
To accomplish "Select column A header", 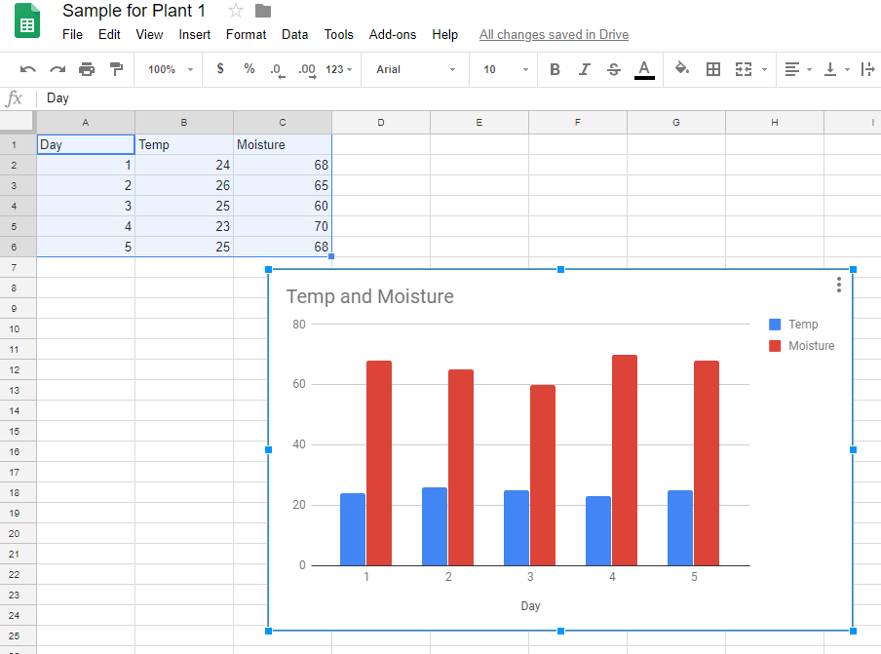I will pyautogui.click(x=86, y=122).
